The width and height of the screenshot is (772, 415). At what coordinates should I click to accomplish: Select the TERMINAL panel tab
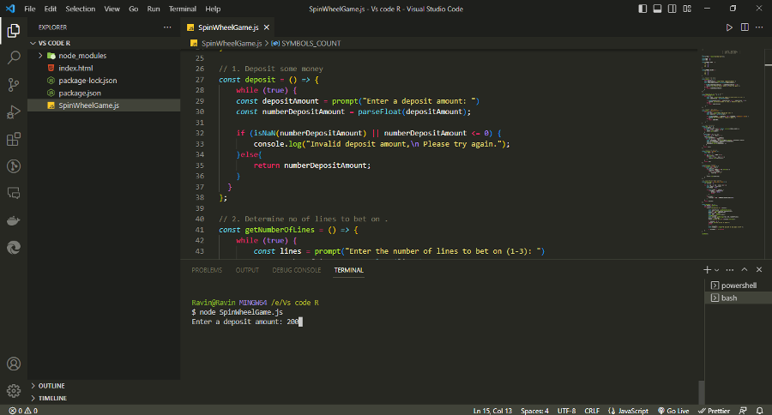348,270
